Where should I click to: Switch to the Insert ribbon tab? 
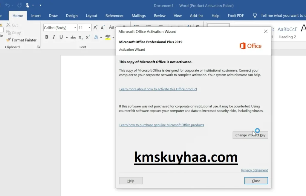[36, 16]
